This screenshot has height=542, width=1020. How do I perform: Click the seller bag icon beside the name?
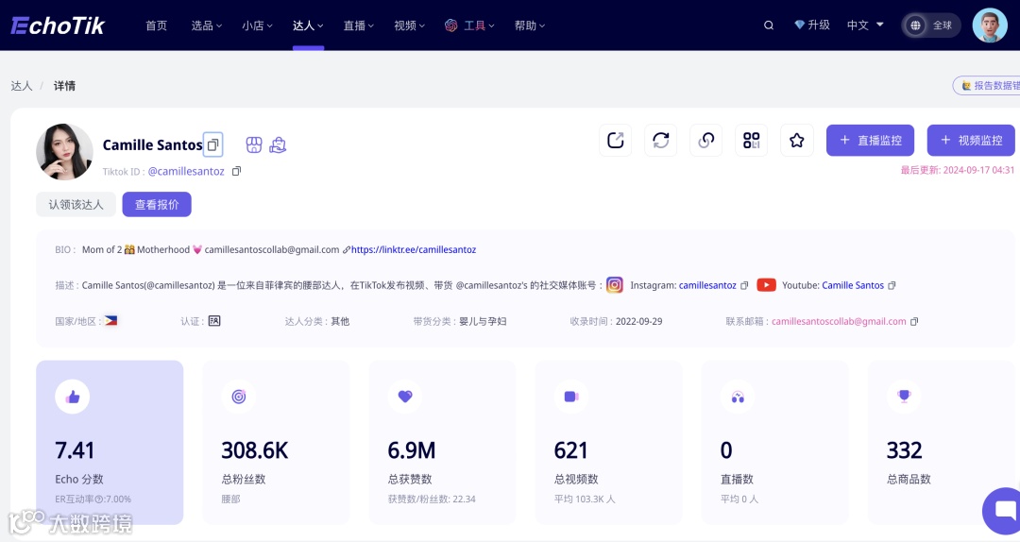(x=278, y=144)
